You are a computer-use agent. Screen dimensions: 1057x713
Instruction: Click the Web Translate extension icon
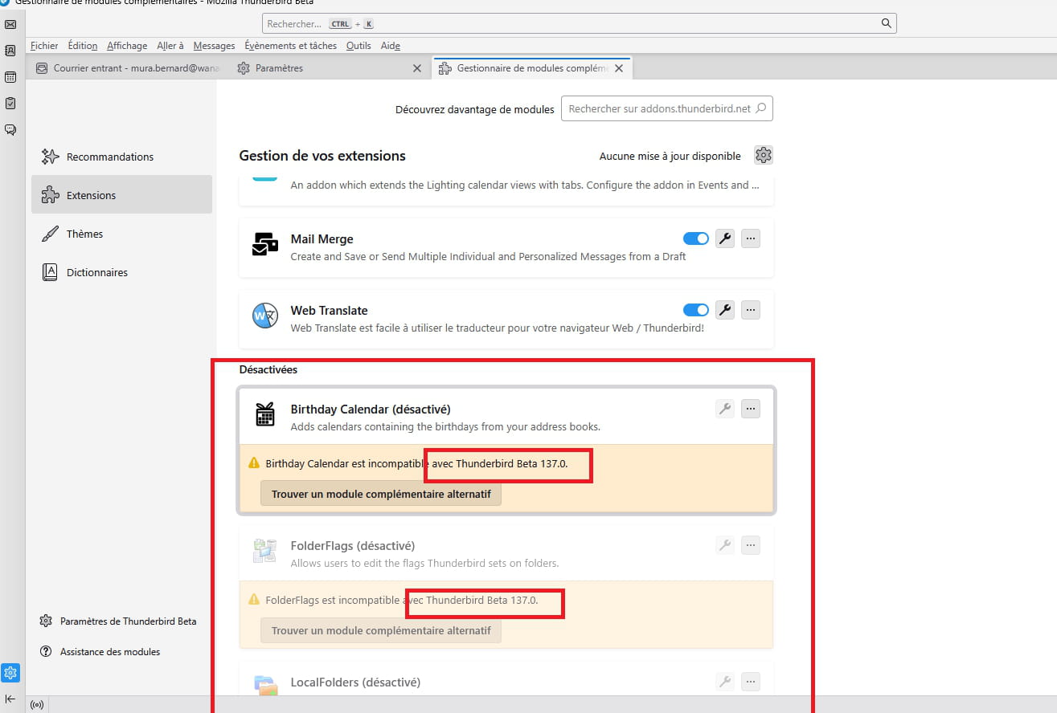point(264,316)
